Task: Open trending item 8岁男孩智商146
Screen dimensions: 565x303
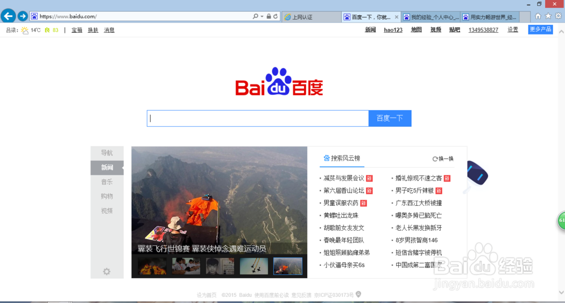Action: pos(416,240)
